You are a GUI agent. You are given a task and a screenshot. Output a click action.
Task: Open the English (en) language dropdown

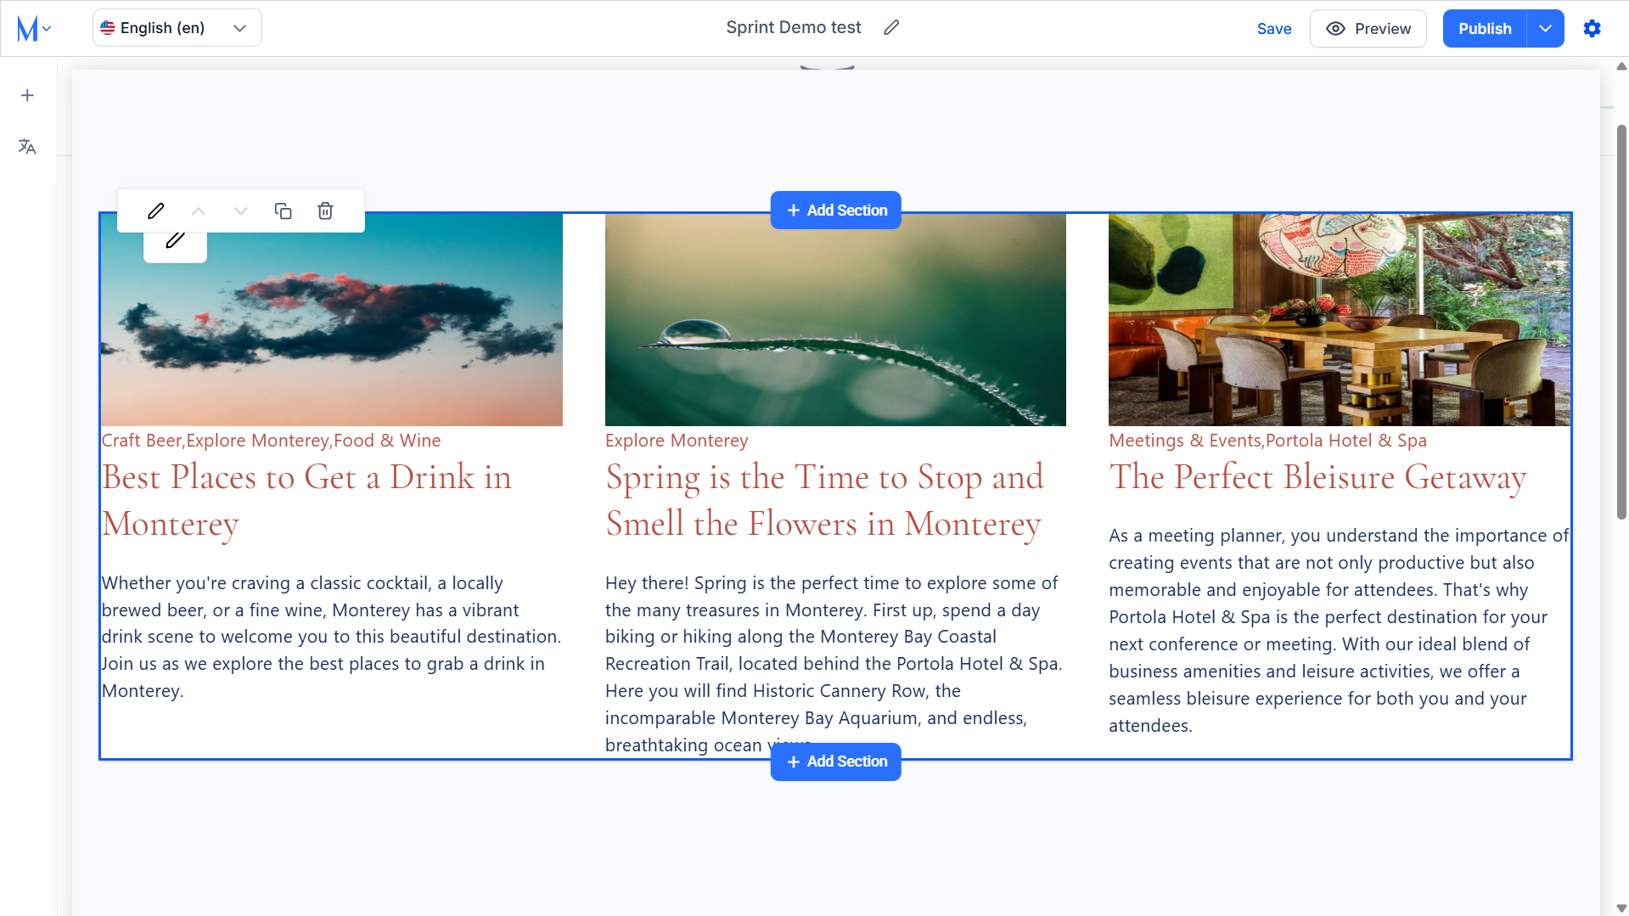tap(177, 28)
